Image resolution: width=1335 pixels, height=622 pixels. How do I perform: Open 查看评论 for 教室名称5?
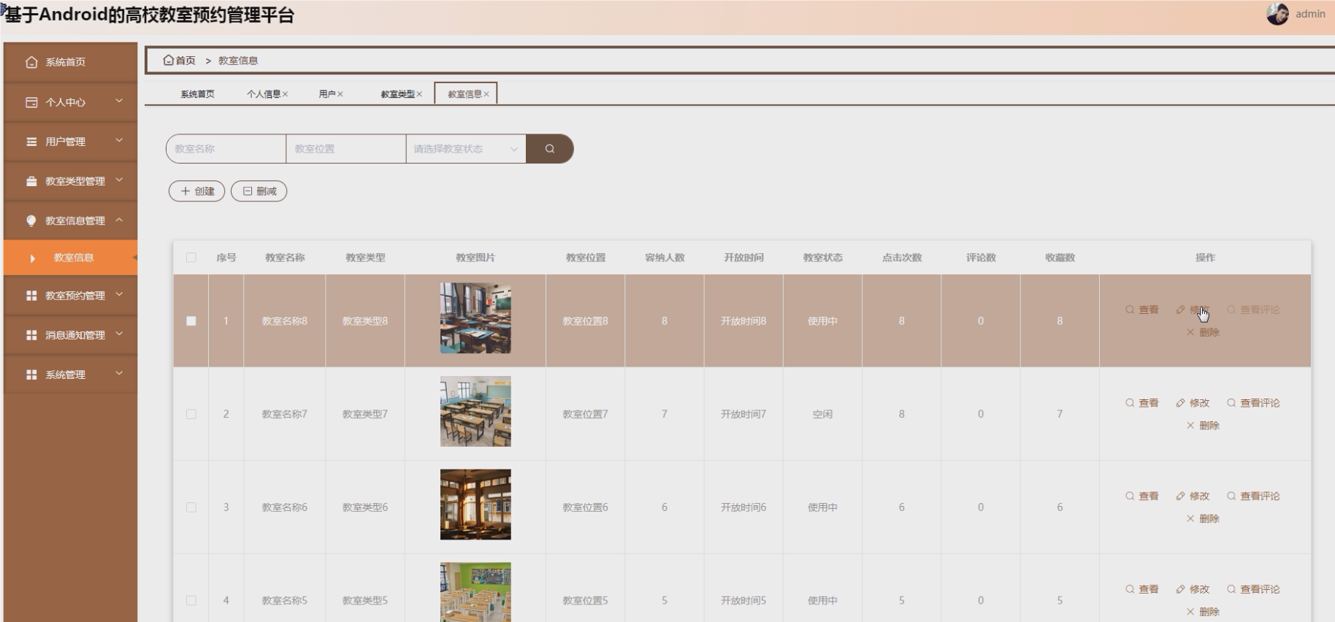(x=1253, y=589)
